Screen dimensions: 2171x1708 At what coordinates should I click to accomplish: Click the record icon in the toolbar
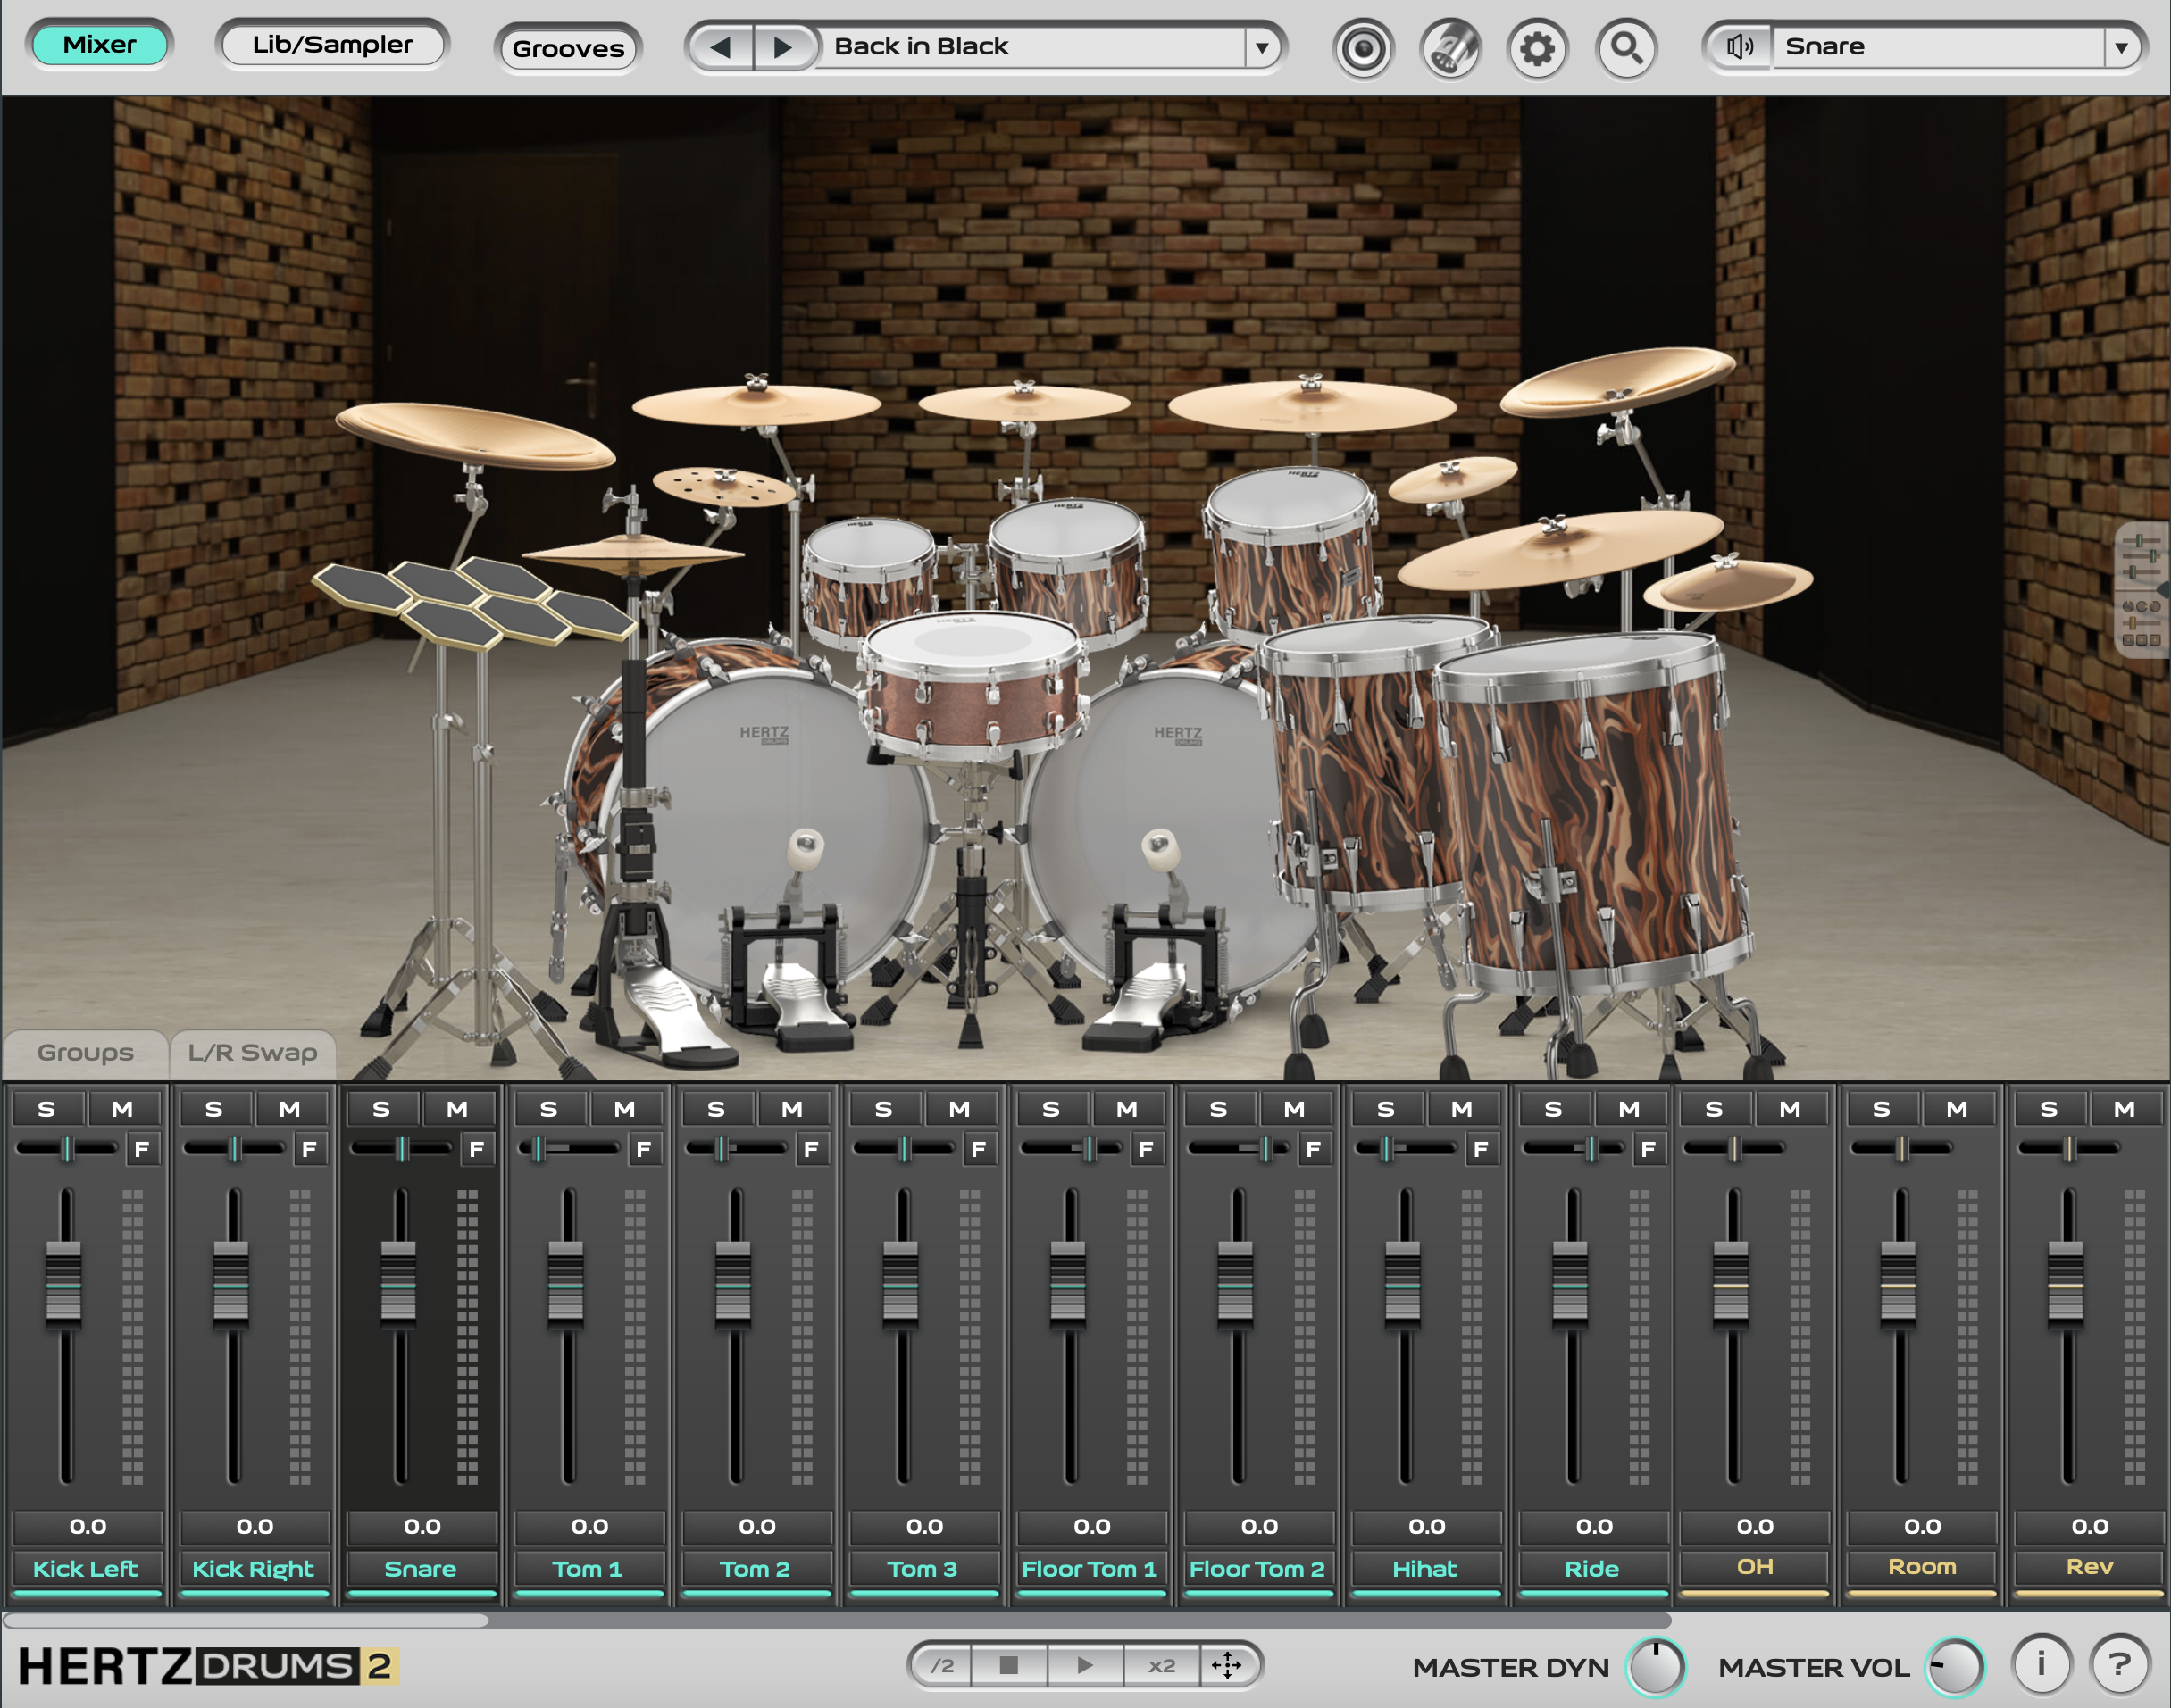[1363, 46]
